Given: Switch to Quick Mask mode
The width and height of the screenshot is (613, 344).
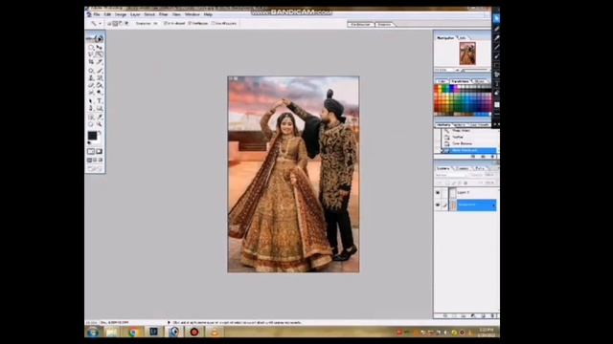Looking at the screenshot, I should [x=100, y=151].
